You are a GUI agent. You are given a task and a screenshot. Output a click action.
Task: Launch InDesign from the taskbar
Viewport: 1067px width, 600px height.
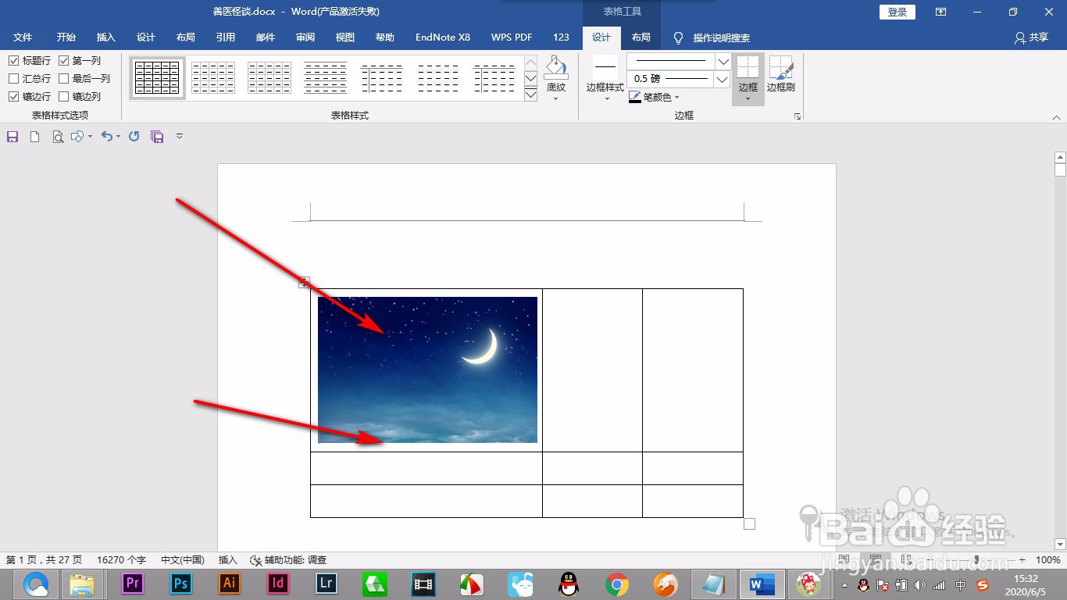coord(278,583)
